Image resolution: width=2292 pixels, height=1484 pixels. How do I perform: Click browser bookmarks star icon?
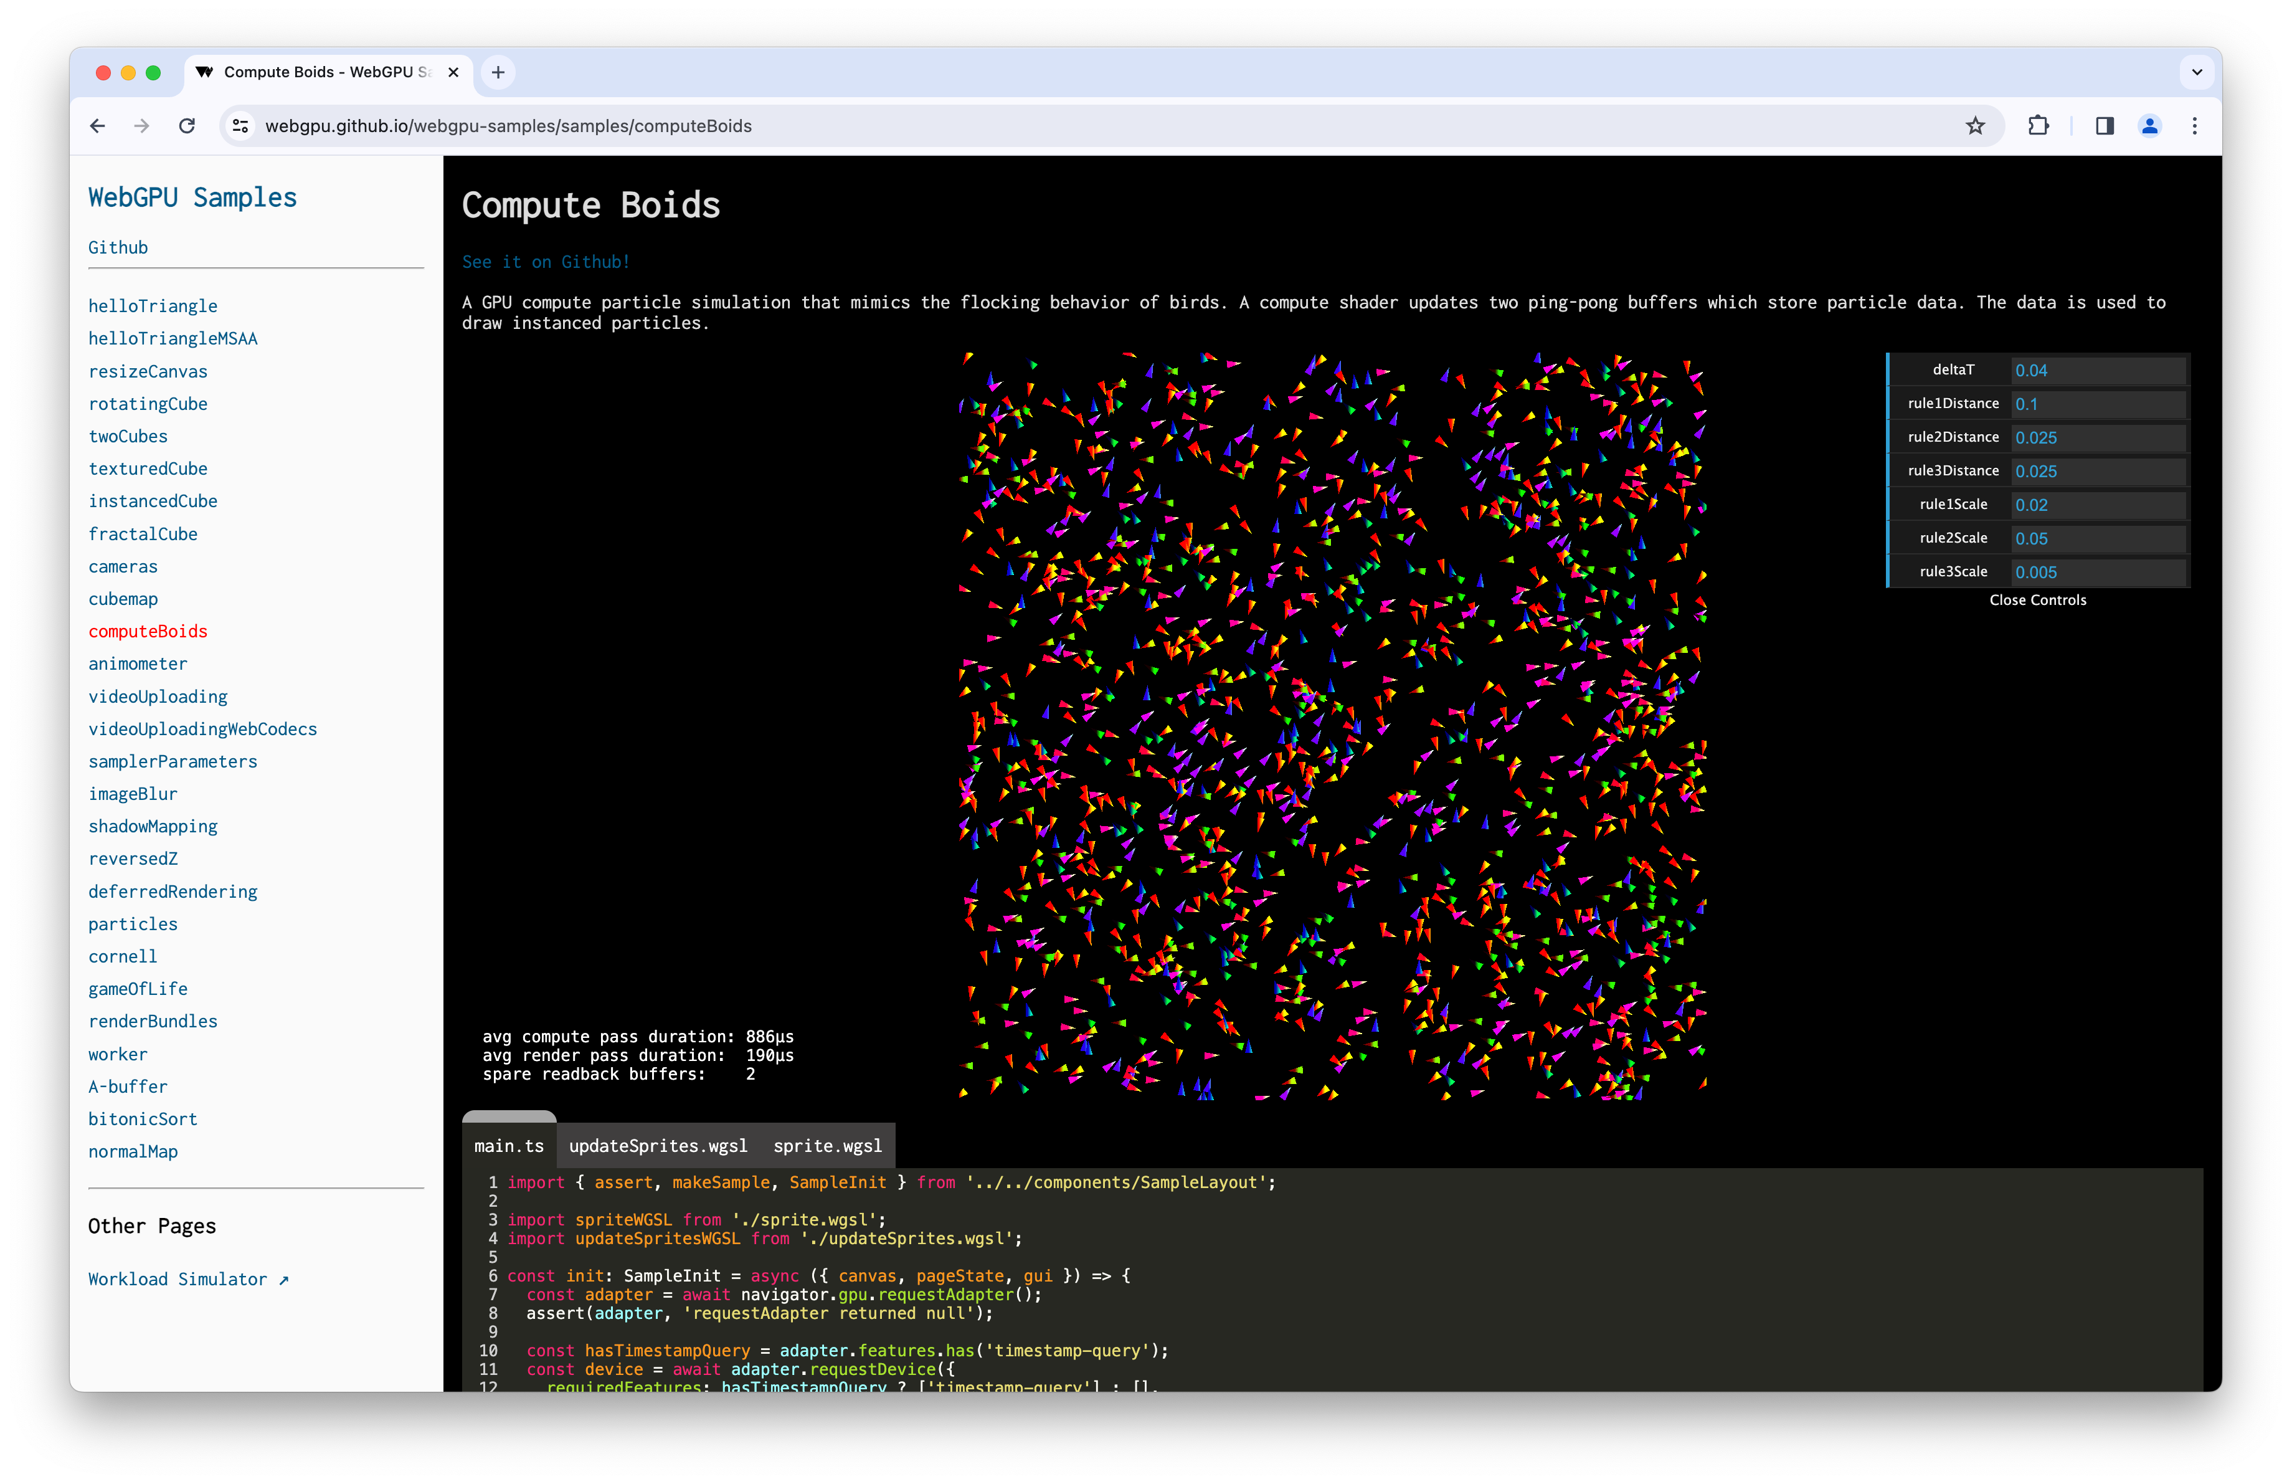click(1978, 125)
